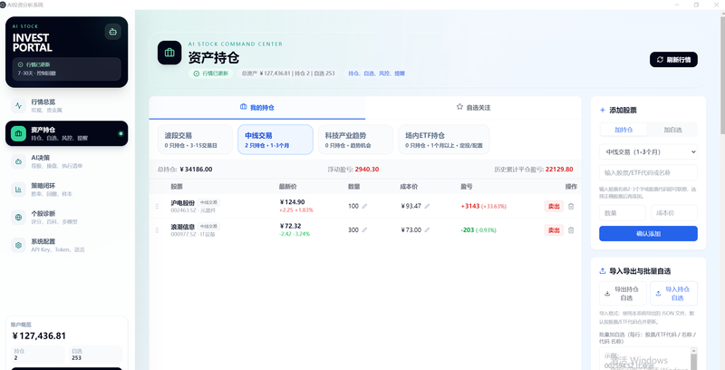The height and width of the screenshot is (370, 725).
Task: Click the stock code or name input field
Action: pos(648,172)
